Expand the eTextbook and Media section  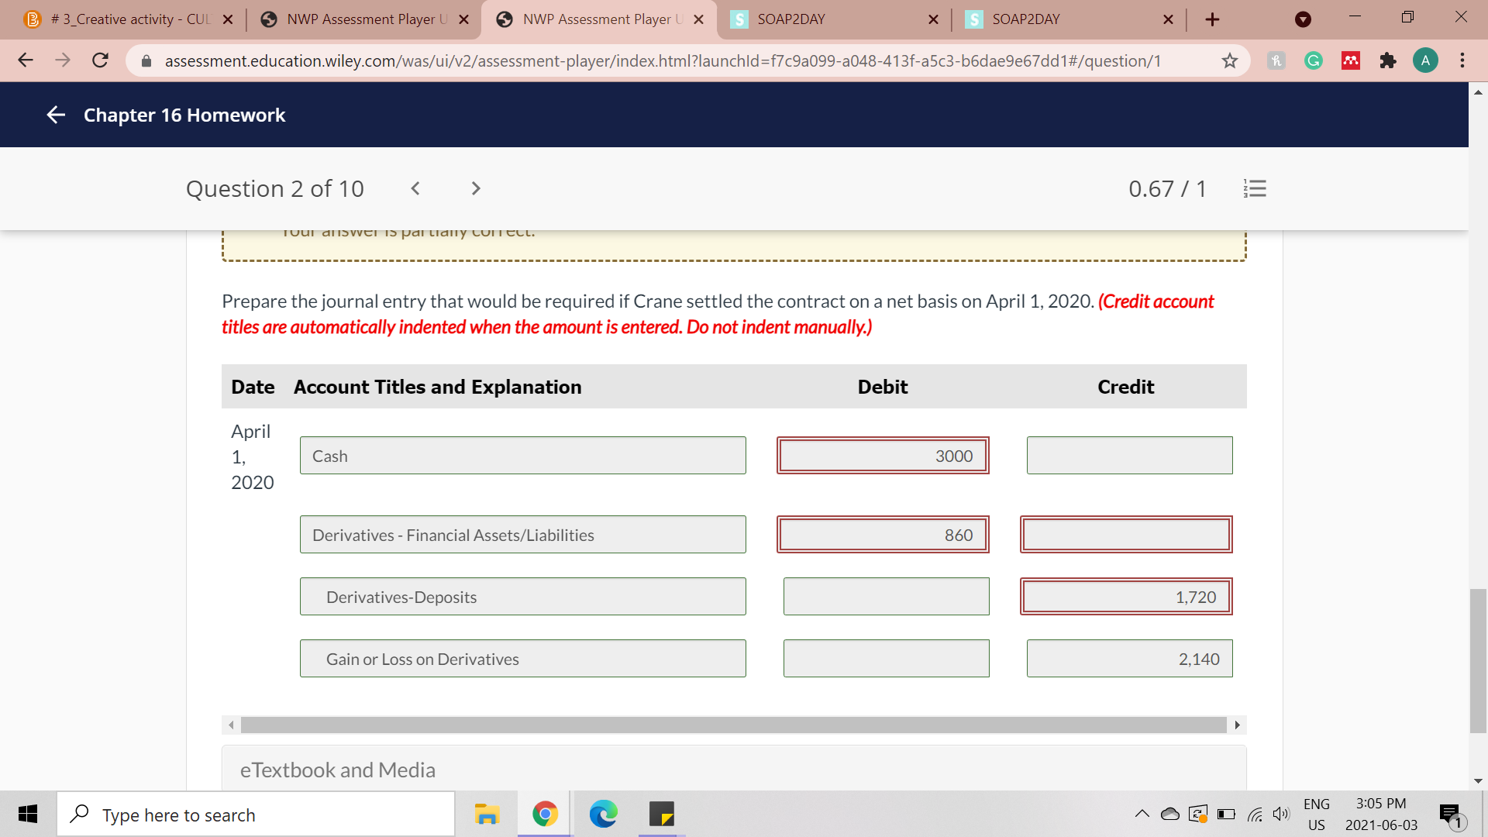click(x=338, y=770)
